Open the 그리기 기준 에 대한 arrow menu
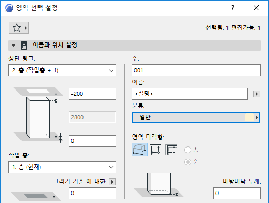The image size is (269, 203). (112, 182)
